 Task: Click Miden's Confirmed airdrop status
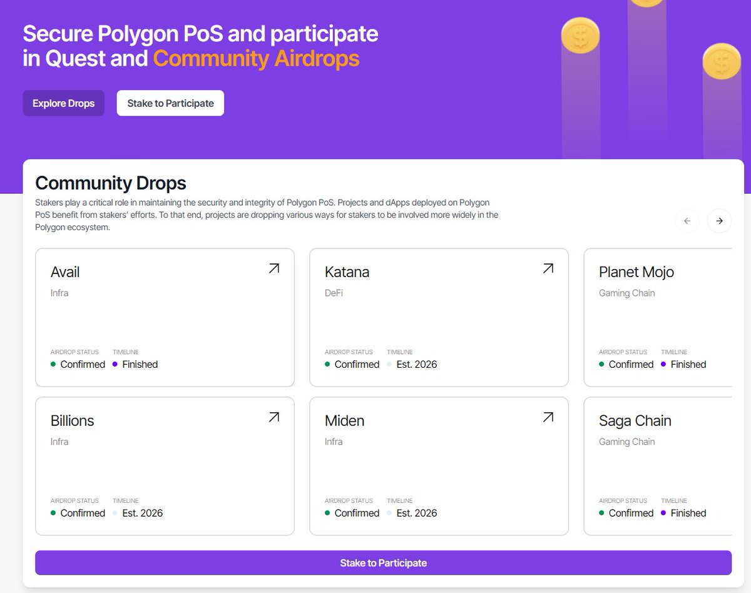[x=357, y=513]
